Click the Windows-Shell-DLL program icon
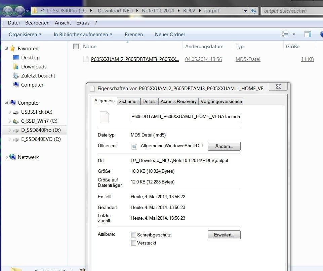Screen dimensions: 323x271 pyautogui.click(x=134, y=146)
